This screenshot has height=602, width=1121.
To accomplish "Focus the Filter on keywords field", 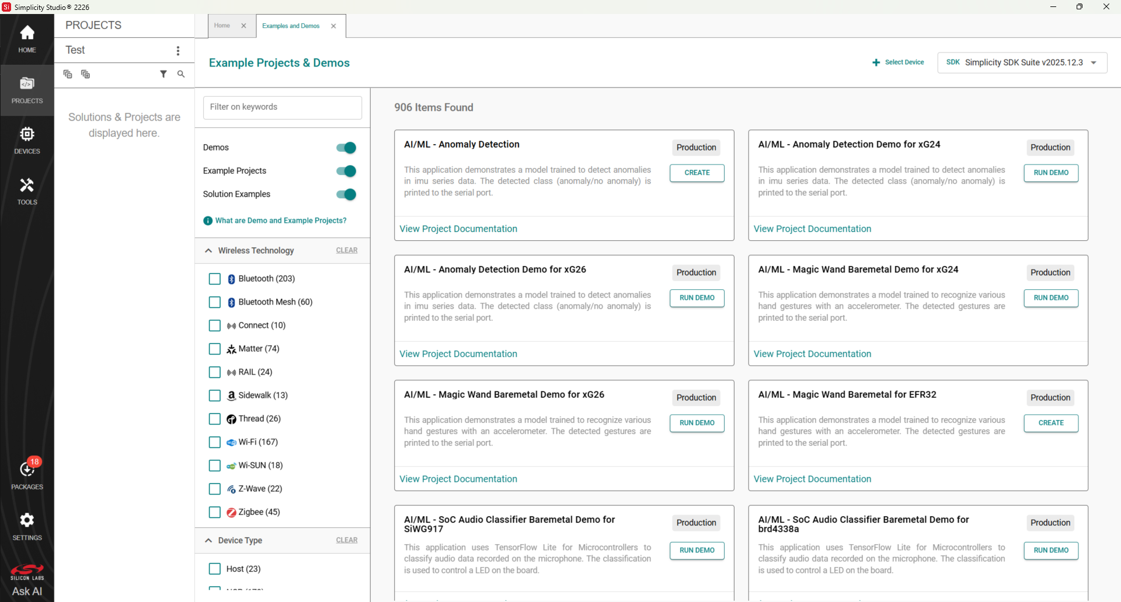I will [283, 107].
